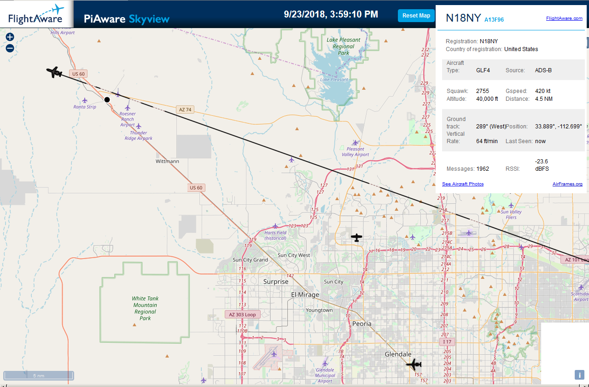The width and height of the screenshot is (589, 387).
Task: Click the RSSI value -23.6 dBFS
Action: (542, 165)
